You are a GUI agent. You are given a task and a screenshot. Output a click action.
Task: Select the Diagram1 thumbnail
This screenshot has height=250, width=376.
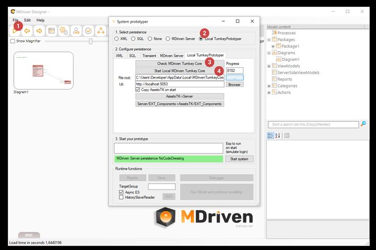[x=43, y=70]
